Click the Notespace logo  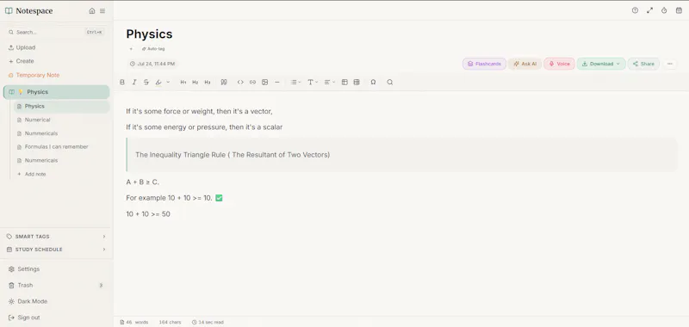(x=28, y=11)
